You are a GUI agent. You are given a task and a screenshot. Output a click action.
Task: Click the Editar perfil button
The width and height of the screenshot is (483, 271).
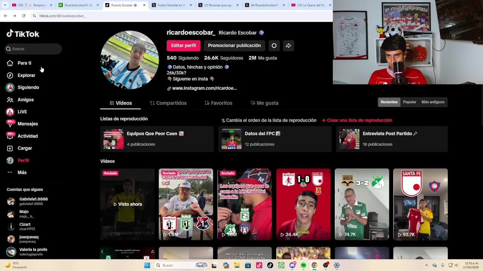click(x=183, y=46)
